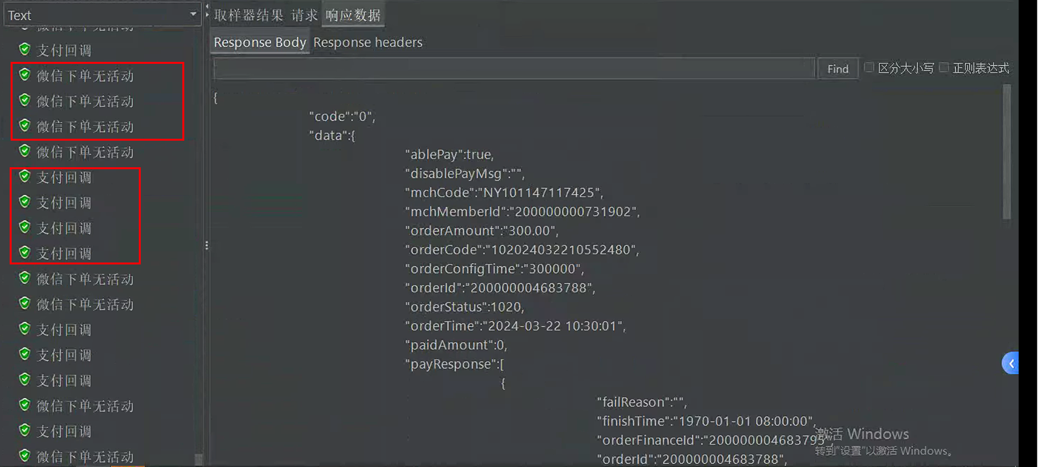The height and width of the screenshot is (467, 1038).
Task: Click the lower expand arrow on the panel divider
Action: (207, 15)
